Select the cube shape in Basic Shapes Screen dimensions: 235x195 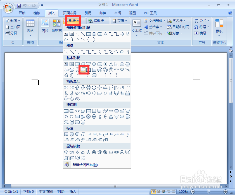(x=83, y=70)
